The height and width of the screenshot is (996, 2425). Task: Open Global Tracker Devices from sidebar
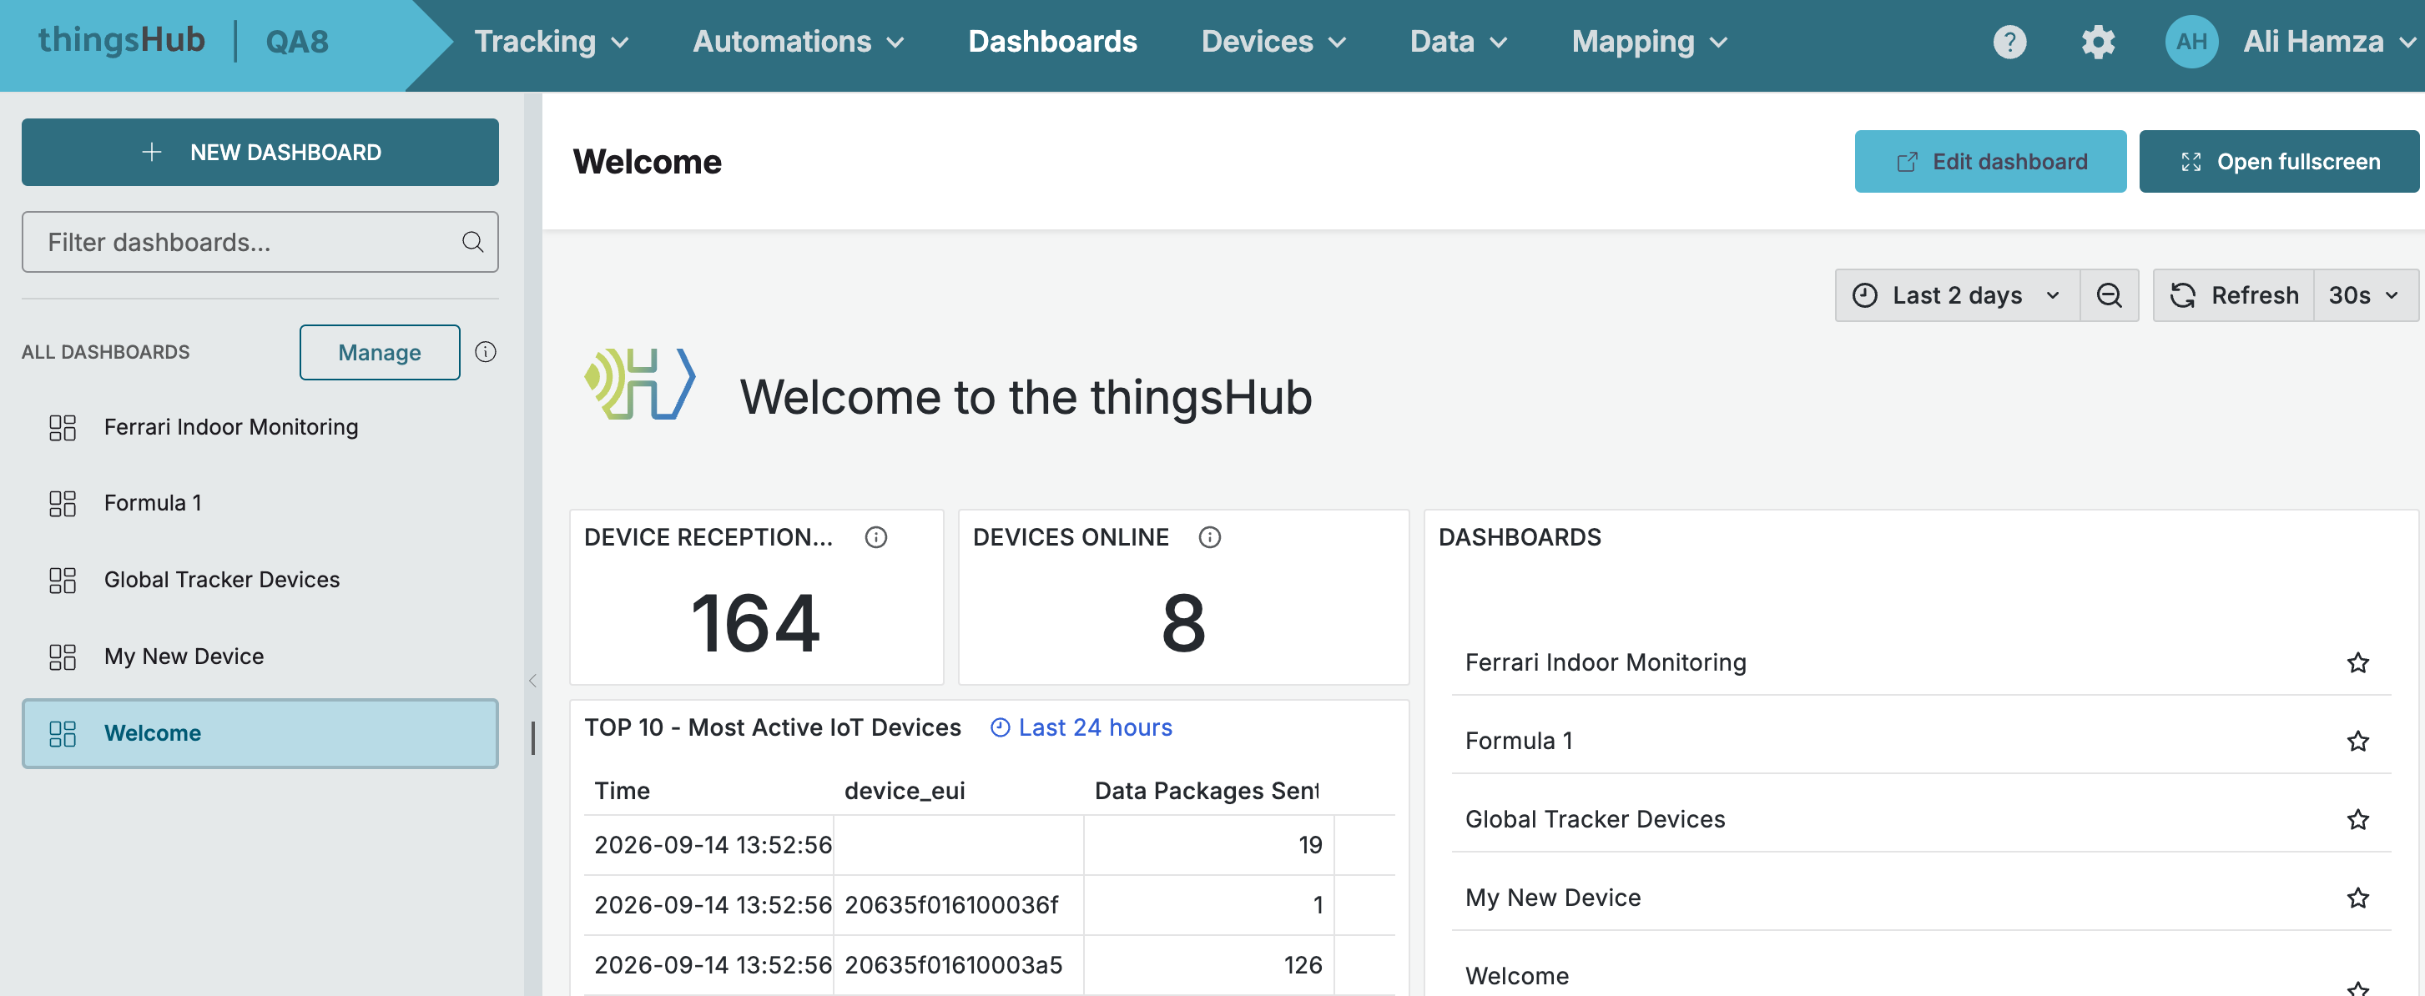point(260,580)
